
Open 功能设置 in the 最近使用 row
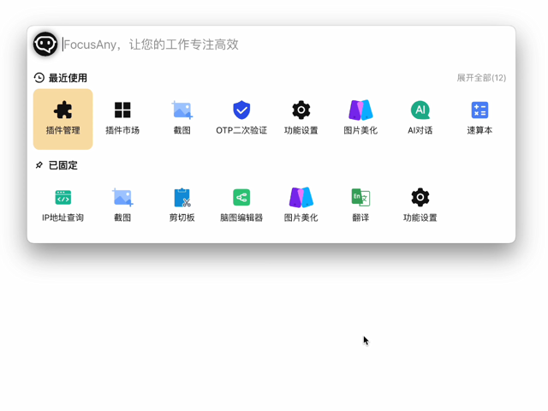(301, 119)
